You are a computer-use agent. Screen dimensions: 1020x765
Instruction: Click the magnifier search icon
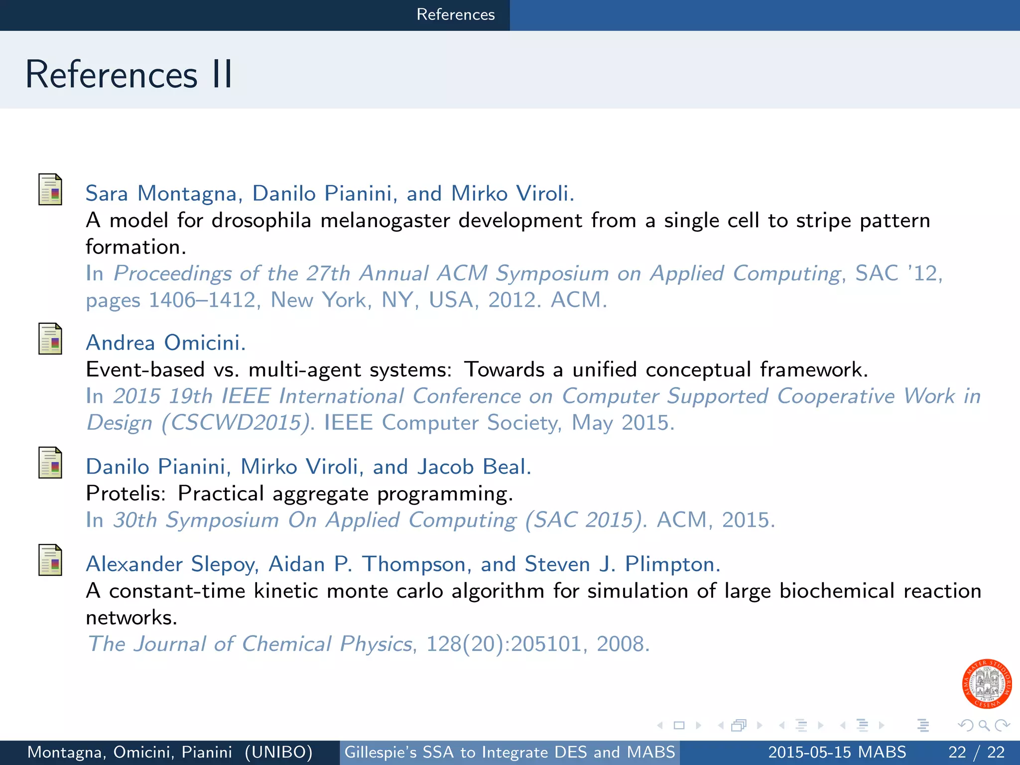[984, 726]
